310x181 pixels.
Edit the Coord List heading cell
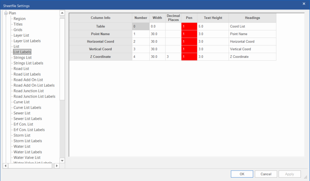(252, 27)
